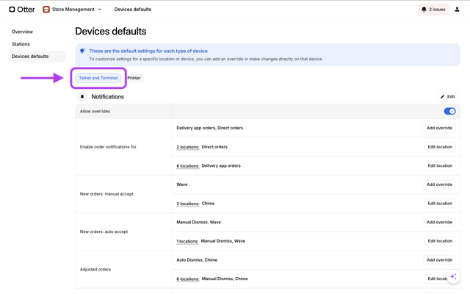Click the Devices defaults breadcrumb in header
The width and height of the screenshot is (470, 294).
[x=133, y=10]
